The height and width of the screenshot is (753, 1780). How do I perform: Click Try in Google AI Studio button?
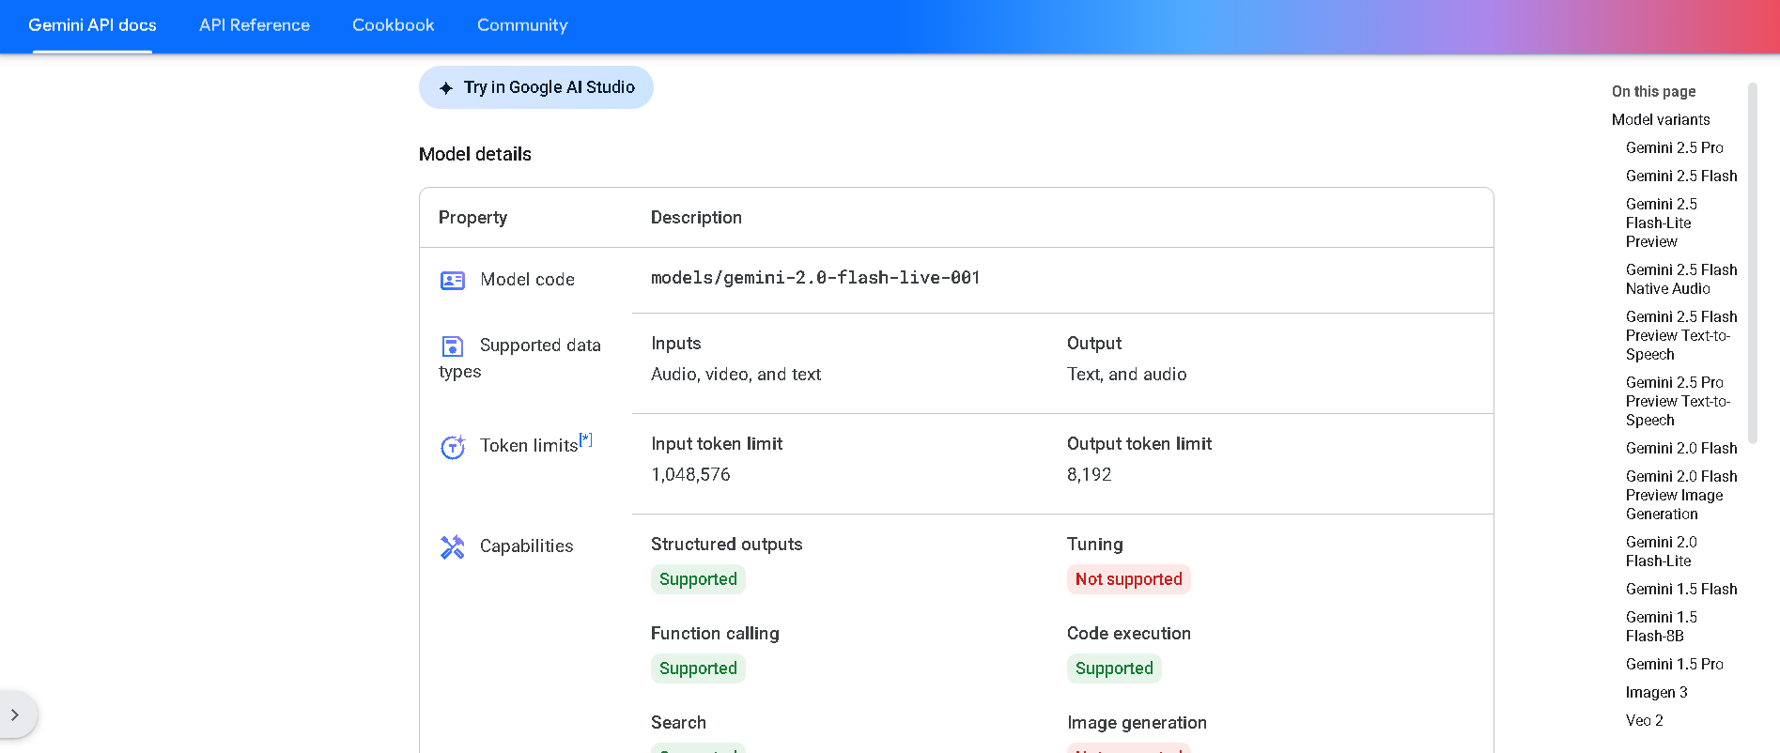point(536,87)
